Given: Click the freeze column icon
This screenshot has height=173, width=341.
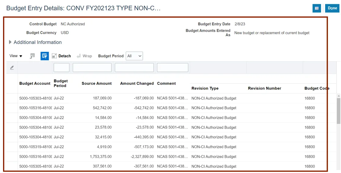Looking at the screenshot, I should tap(33, 56).
